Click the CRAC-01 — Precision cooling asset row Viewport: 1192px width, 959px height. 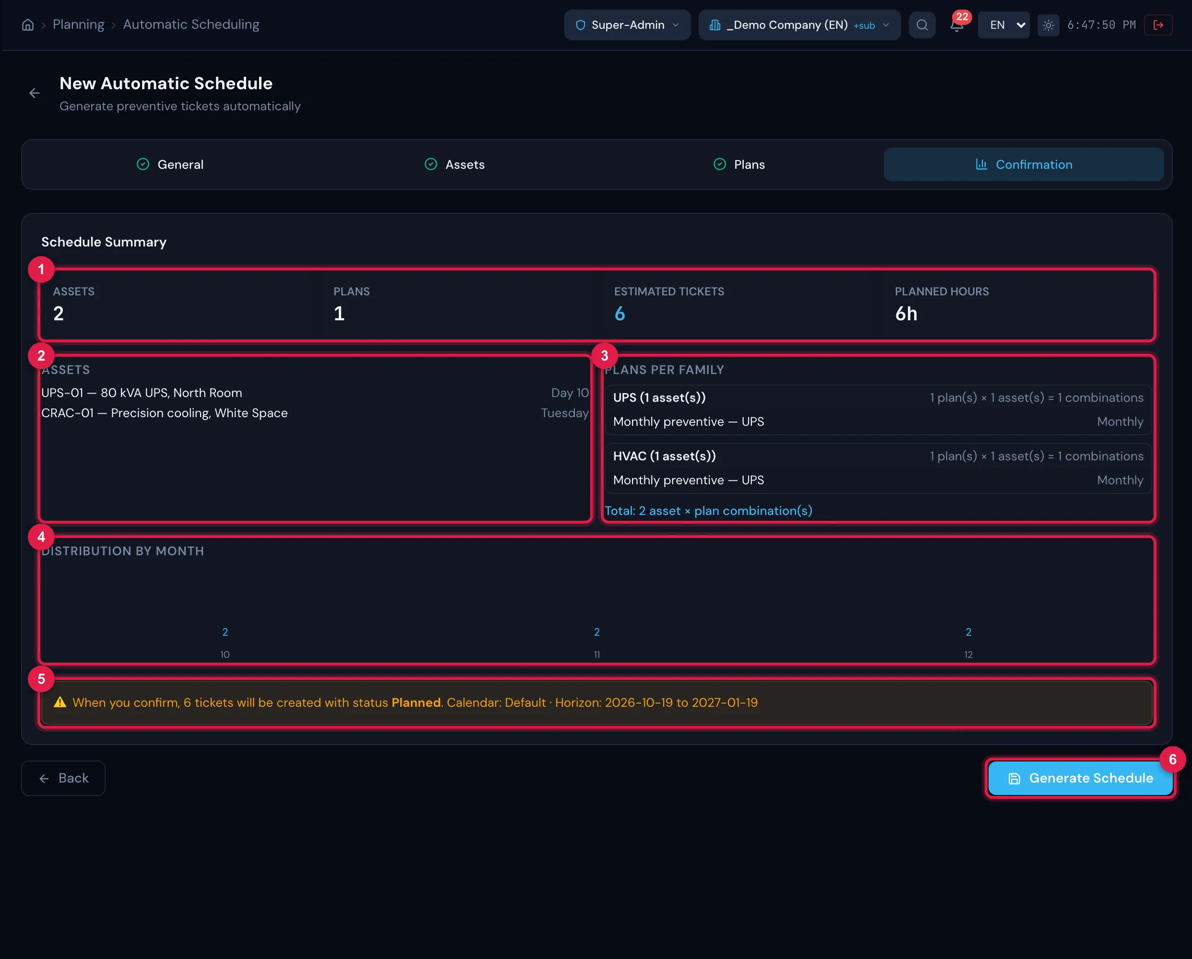tap(315, 413)
